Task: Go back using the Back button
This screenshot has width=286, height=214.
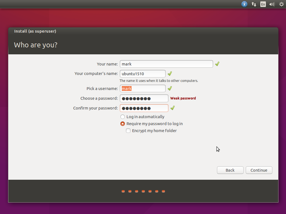Action: [230, 170]
